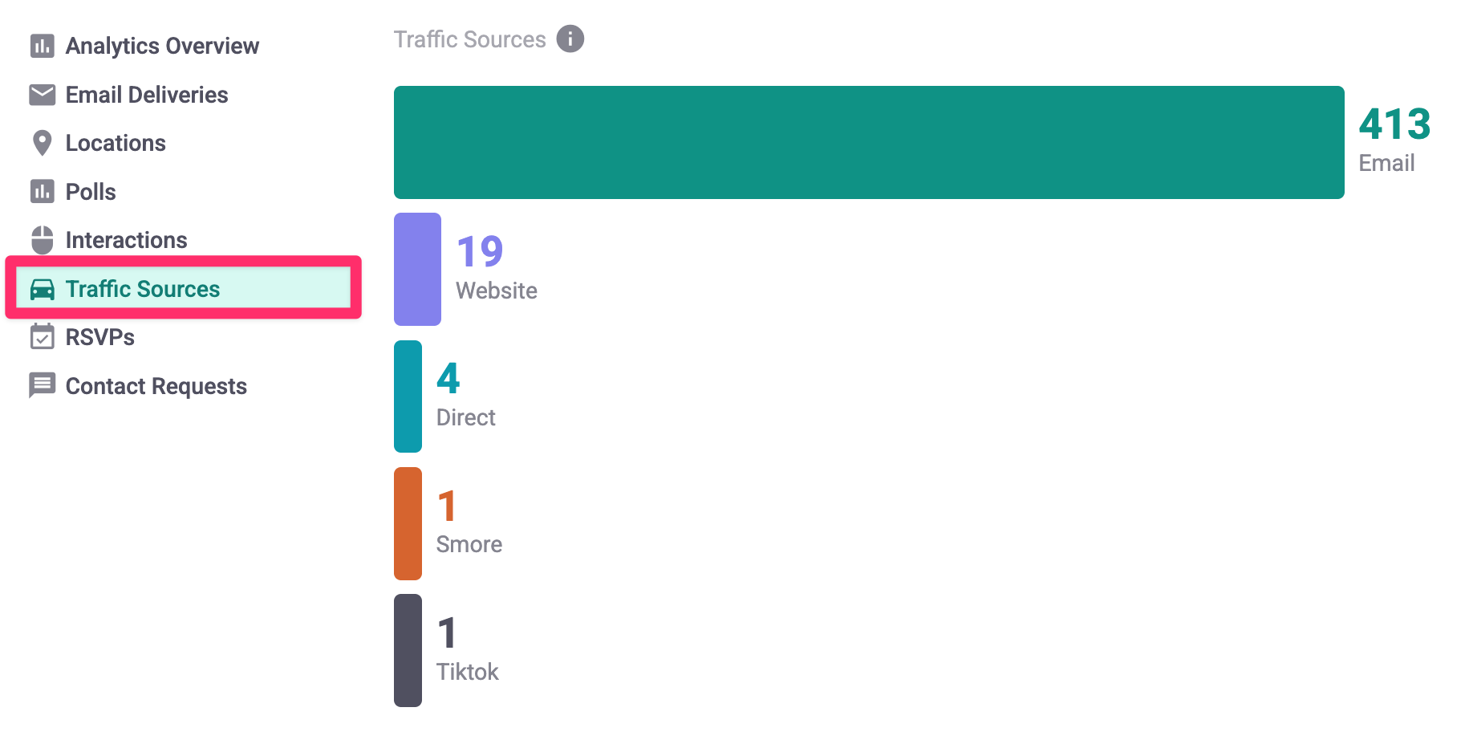
Task: Click the dark gray Tiktok traffic bar
Action: tap(408, 650)
